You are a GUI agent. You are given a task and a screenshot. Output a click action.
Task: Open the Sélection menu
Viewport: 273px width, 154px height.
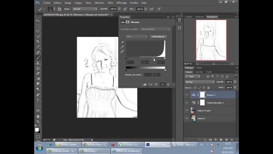click(x=99, y=3)
